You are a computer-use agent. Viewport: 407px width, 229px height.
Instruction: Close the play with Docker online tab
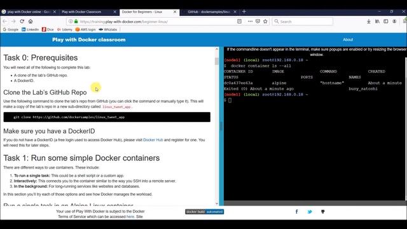coord(55,12)
